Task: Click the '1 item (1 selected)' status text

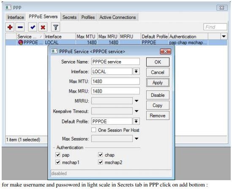Action: (x=23, y=139)
